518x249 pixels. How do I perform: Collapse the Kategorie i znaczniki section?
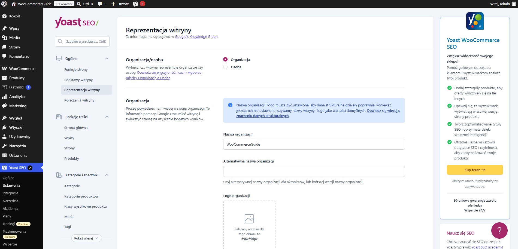point(107,175)
